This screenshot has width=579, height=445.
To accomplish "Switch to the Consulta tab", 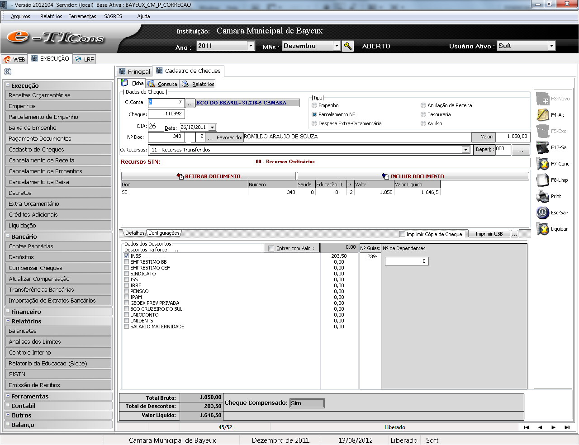I will [x=163, y=84].
